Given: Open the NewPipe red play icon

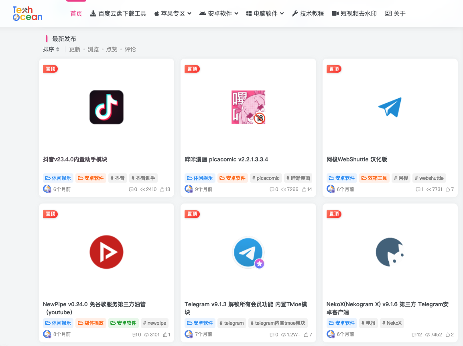Looking at the screenshot, I should pos(107,252).
